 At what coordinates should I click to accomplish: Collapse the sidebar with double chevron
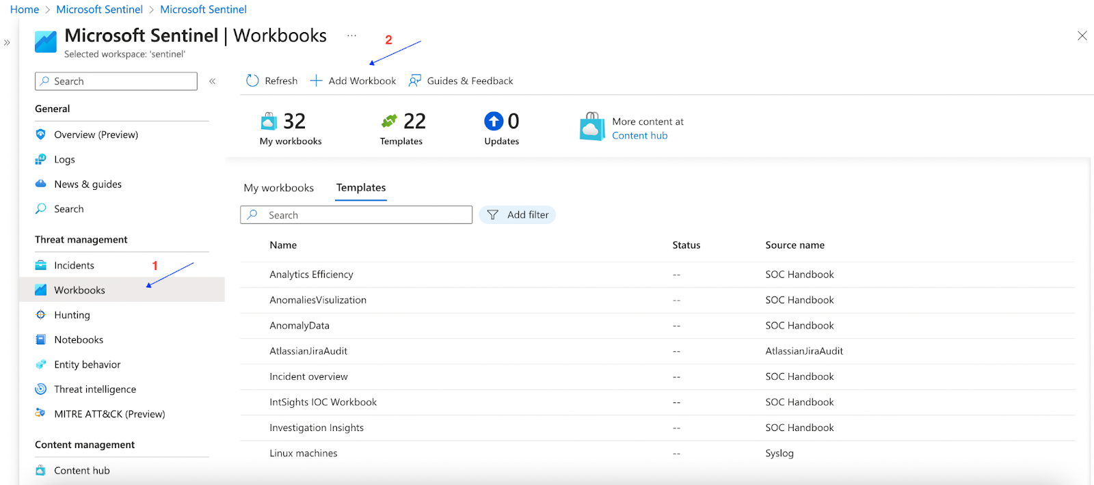point(212,81)
